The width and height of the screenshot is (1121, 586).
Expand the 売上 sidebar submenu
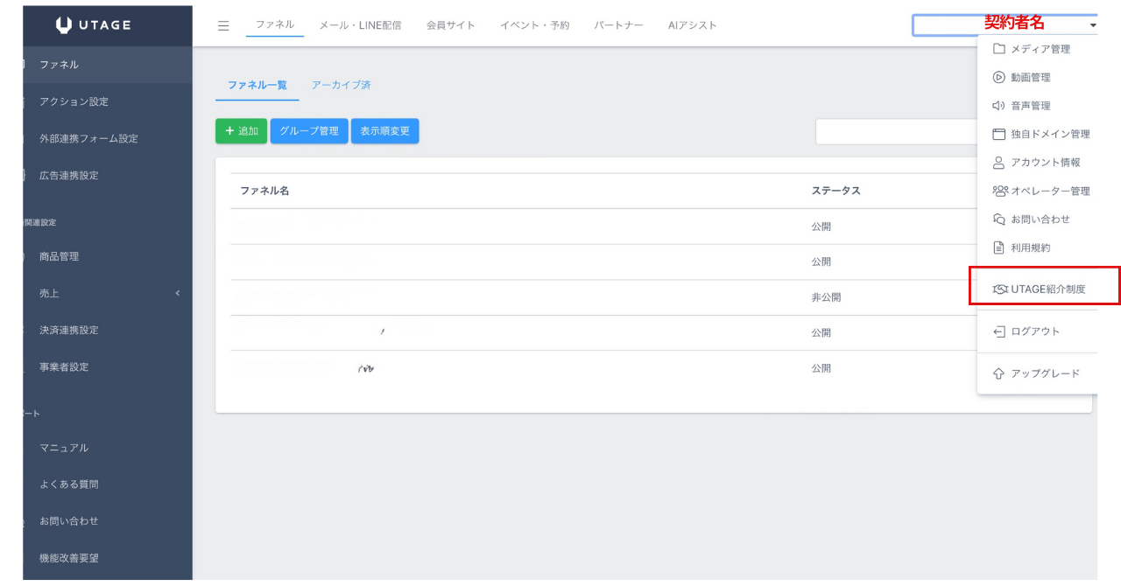coord(177,293)
